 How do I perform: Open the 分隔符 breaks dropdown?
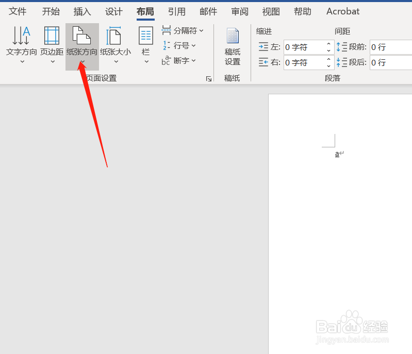183,30
